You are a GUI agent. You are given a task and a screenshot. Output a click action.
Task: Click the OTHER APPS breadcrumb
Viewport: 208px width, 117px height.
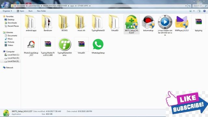[x=83, y=6]
